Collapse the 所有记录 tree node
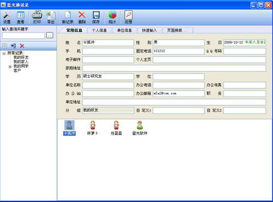 4,53
